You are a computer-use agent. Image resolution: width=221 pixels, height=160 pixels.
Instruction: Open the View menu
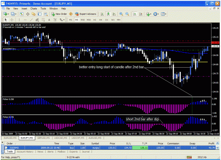tap(16, 8)
